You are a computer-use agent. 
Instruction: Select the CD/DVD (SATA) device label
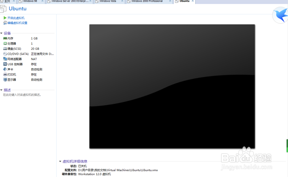(18, 54)
